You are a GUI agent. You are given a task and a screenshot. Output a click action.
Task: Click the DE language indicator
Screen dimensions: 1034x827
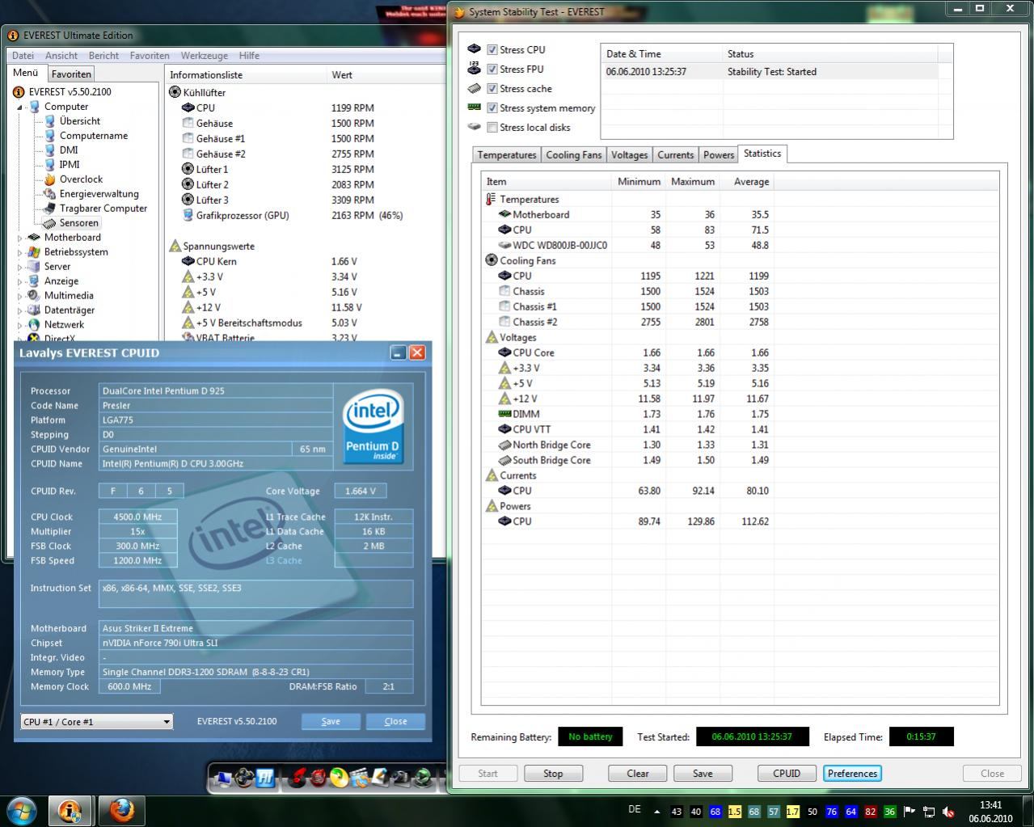coord(635,809)
